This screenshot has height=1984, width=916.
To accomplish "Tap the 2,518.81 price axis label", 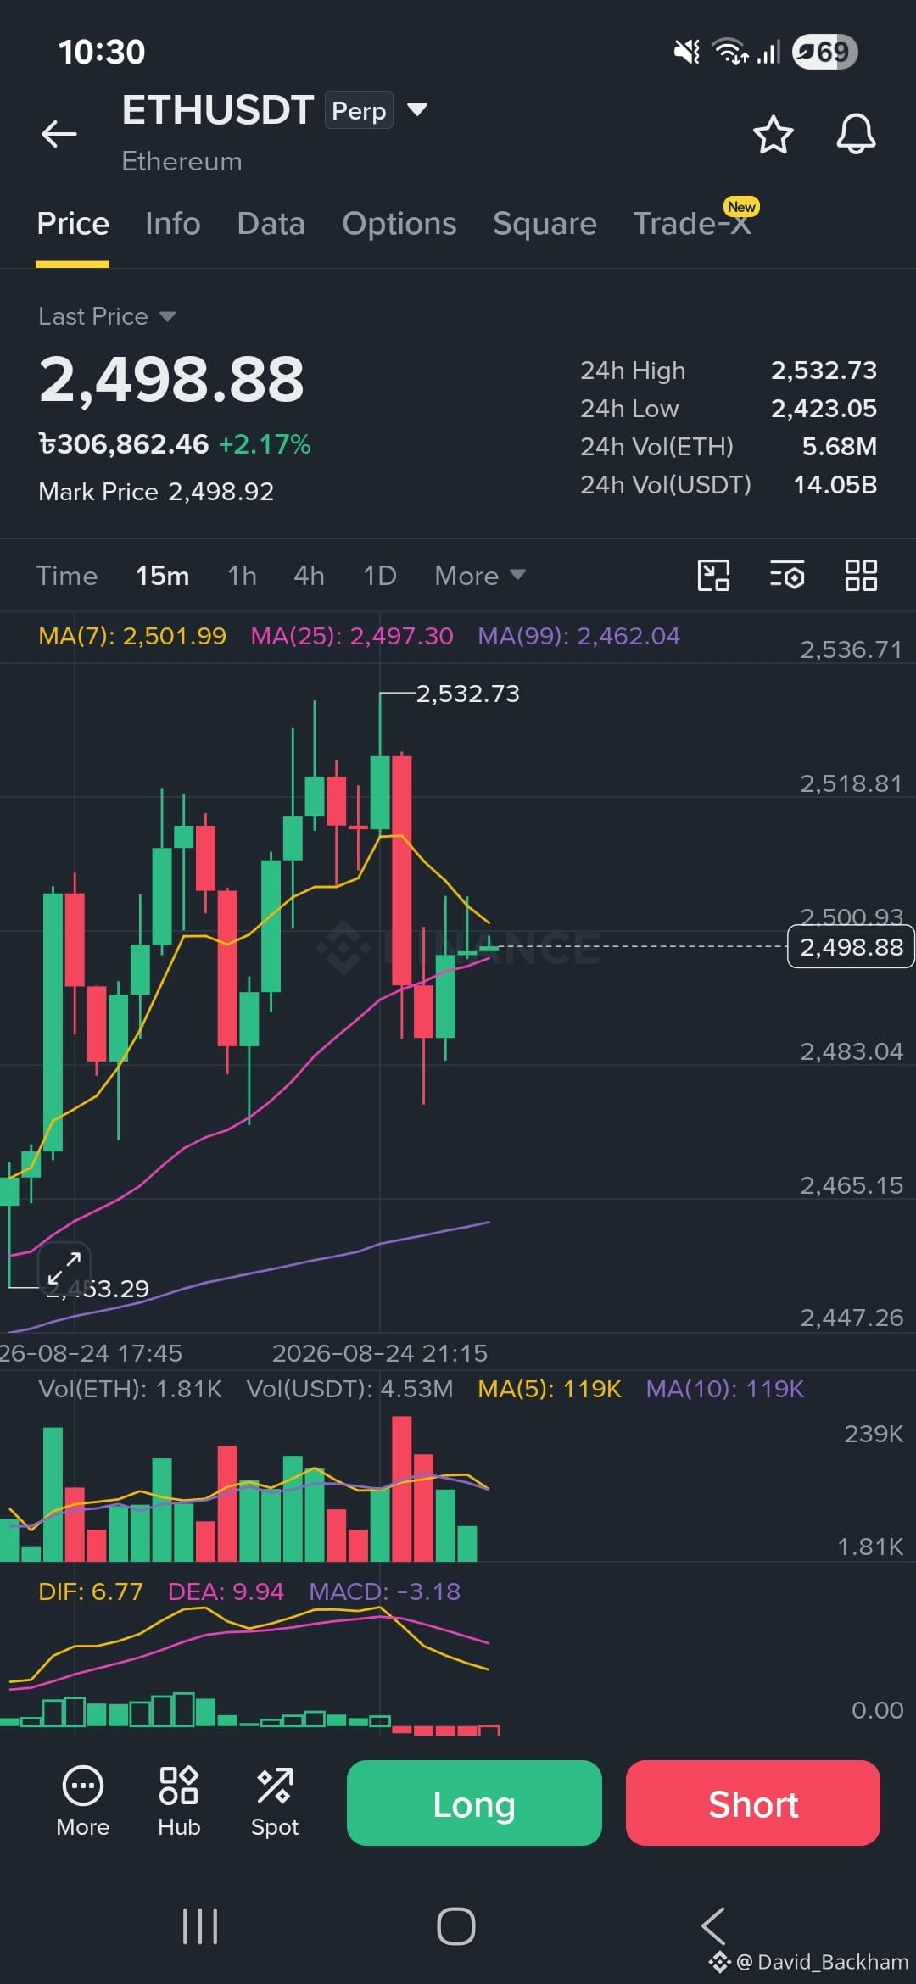I will tap(852, 783).
